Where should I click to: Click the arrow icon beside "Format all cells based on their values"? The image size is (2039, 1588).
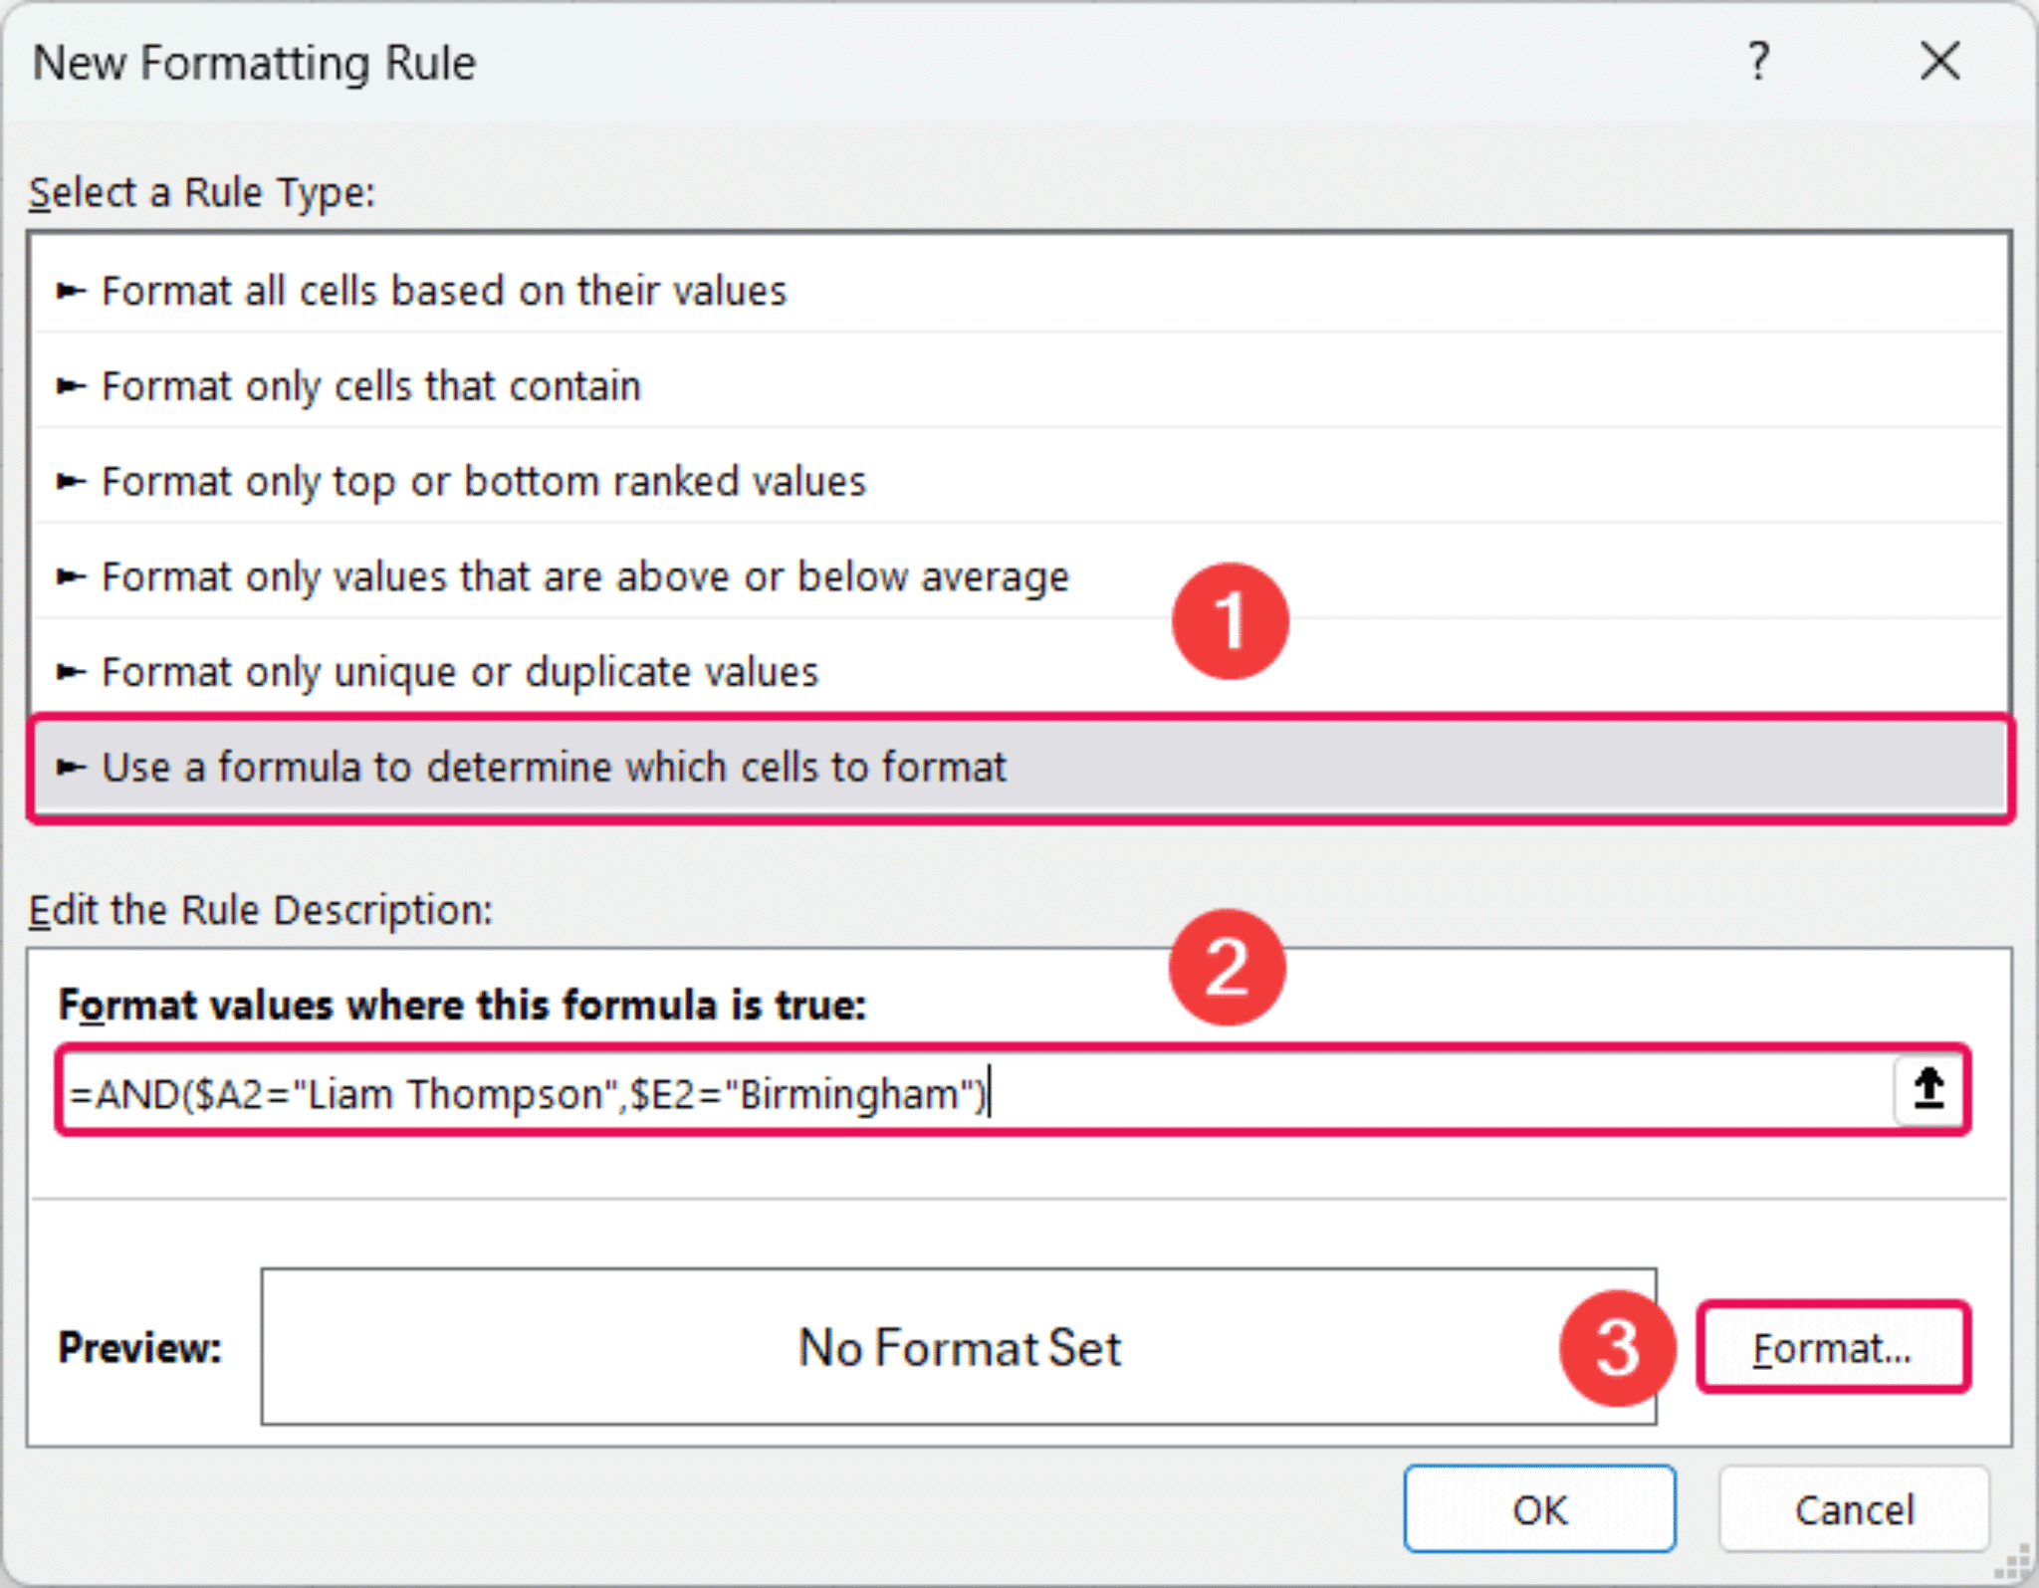pos(71,290)
